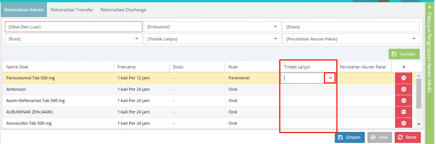Open the Frekuensi dropdown
The height and width of the screenshot is (144, 436).
coord(275,27)
